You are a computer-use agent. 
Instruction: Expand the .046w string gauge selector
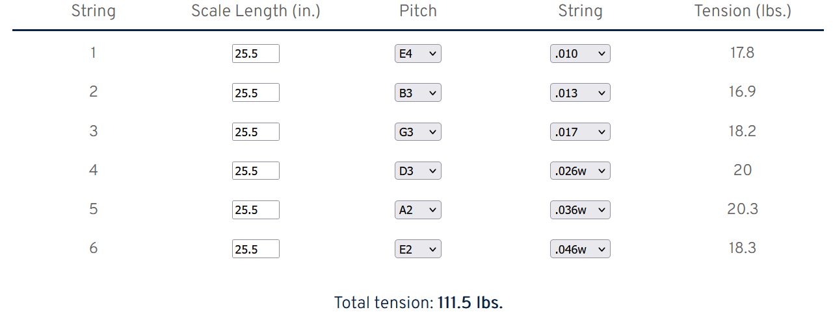tap(580, 249)
